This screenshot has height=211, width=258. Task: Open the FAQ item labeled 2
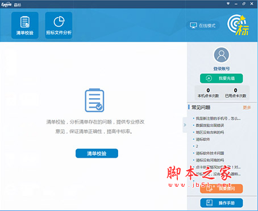pos(197,146)
